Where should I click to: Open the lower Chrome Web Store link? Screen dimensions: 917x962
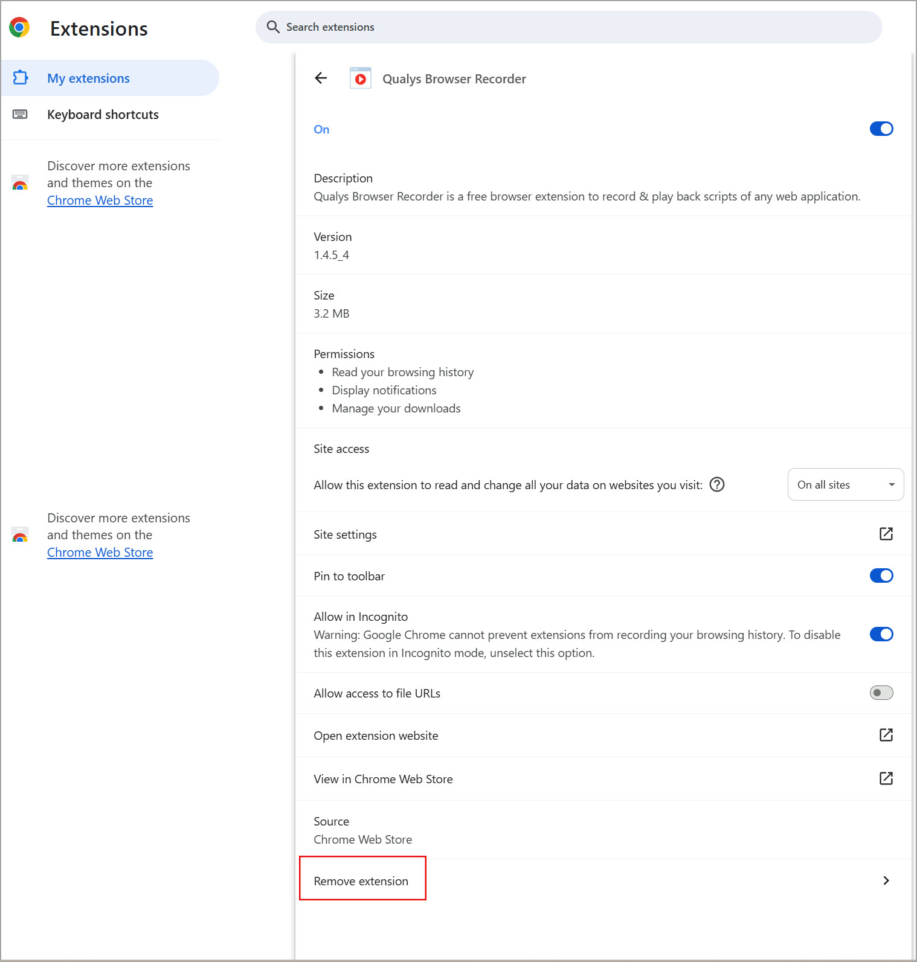tap(100, 553)
